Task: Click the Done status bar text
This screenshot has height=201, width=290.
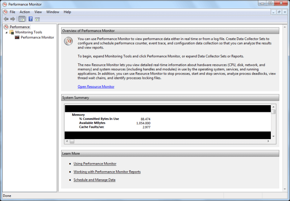Action: pyautogui.click(x=7, y=196)
